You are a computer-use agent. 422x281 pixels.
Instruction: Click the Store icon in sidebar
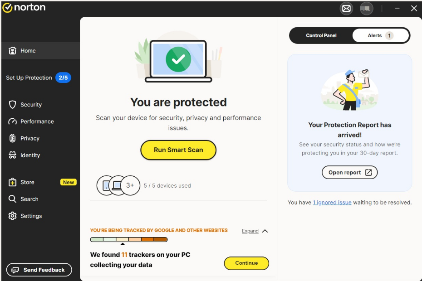tap(13, 182)
